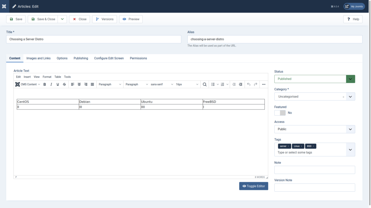The width and height of the screenshot is (371, 208).
Task: Center align the article text
Action: click(79, 84)
